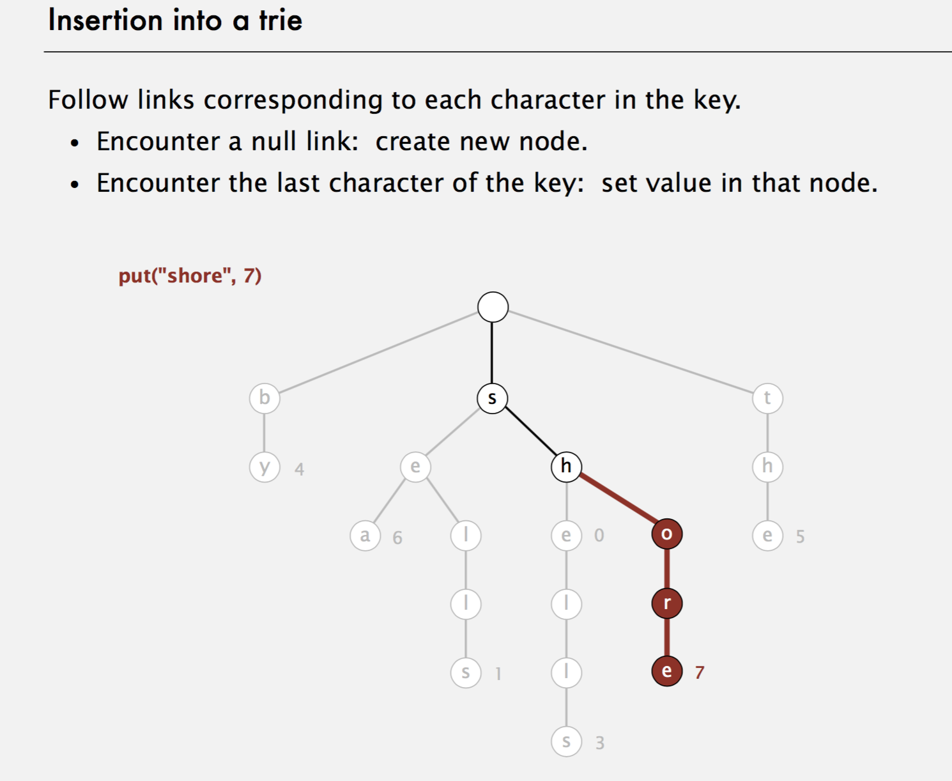Click the gray 'e' node with value 5
The height and width of the screenshot is (781, 952).
point(767,536)
